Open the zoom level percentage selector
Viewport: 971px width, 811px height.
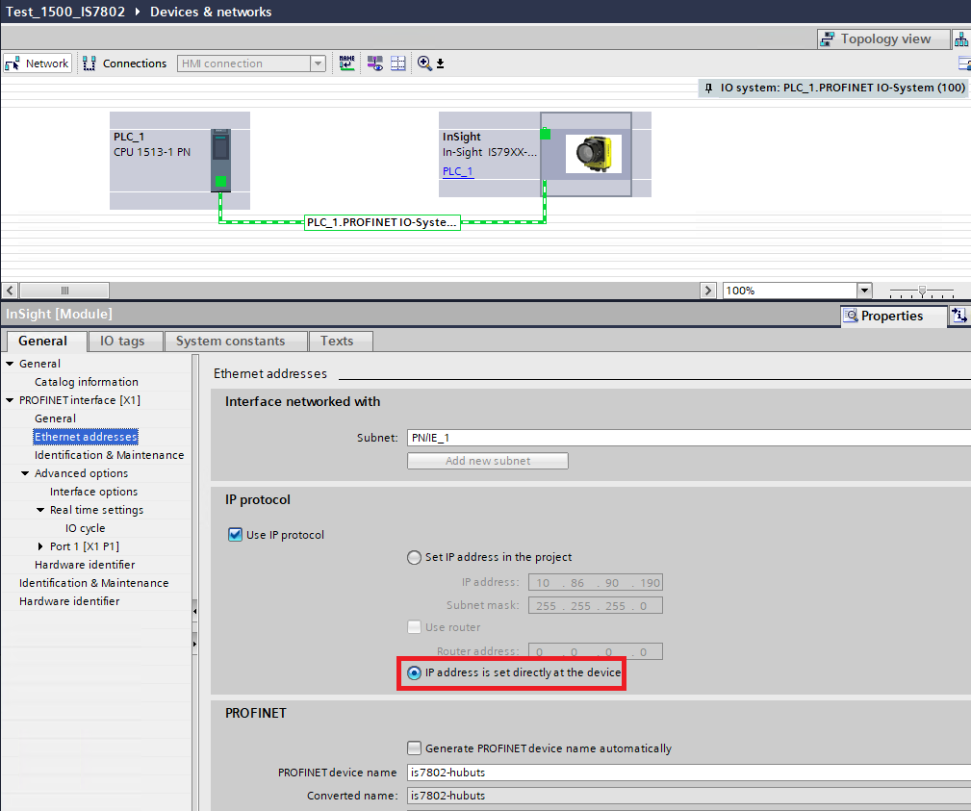(x=863, y=290)
